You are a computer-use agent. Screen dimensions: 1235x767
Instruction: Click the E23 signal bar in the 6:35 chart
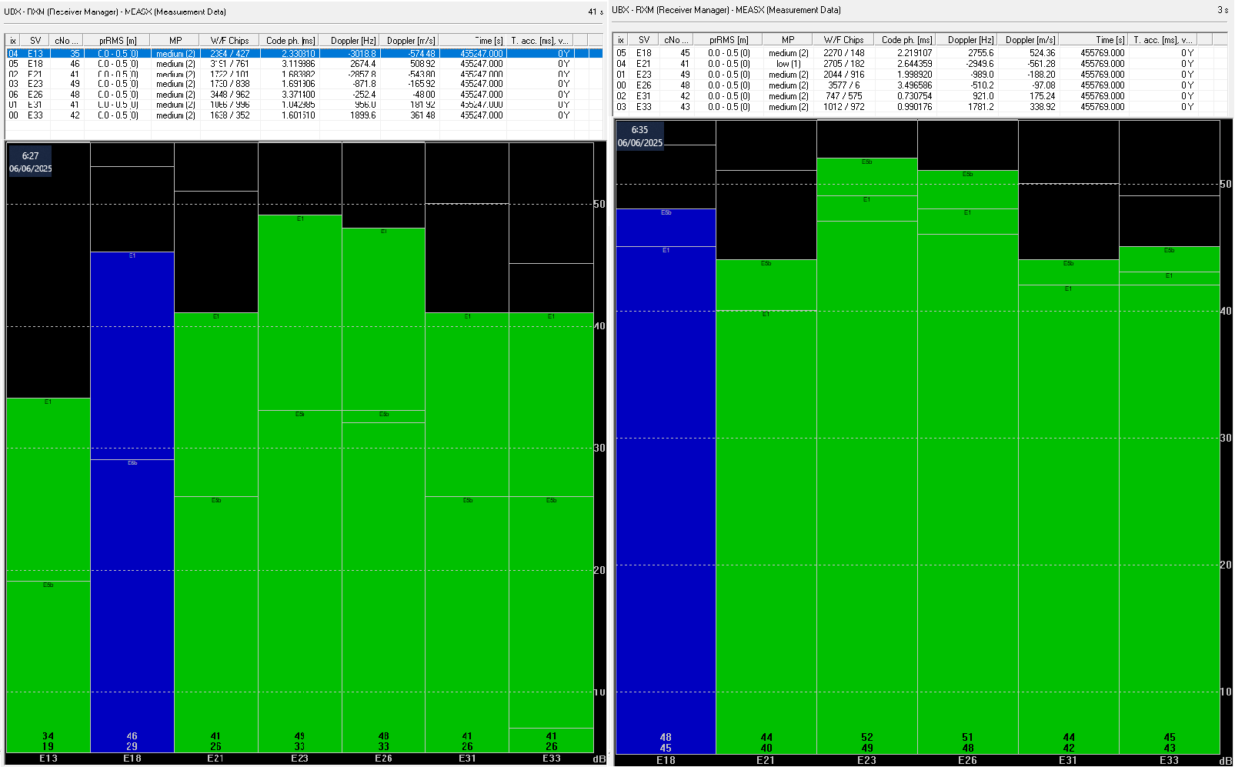pyautogui.click(x=867, y=455)
